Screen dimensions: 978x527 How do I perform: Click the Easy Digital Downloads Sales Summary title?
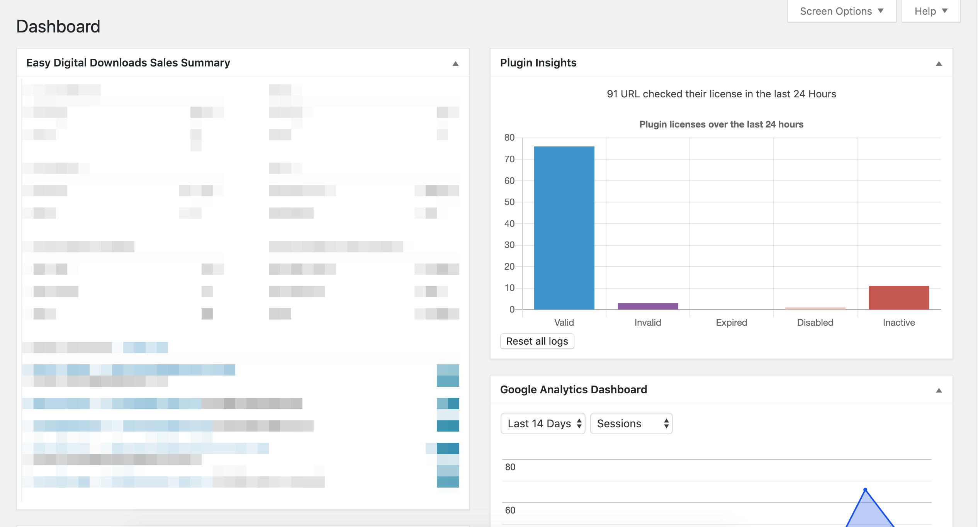pyautogui.click(x=128, y=63)
